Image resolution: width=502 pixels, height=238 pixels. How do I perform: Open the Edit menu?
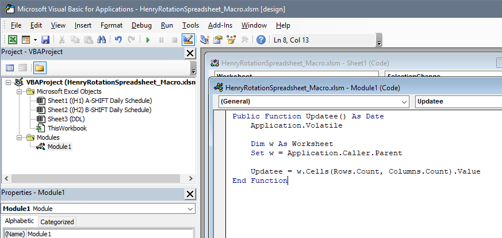point(36,25)
